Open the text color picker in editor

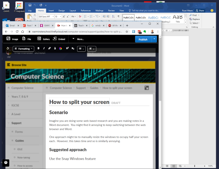point(61,49)
